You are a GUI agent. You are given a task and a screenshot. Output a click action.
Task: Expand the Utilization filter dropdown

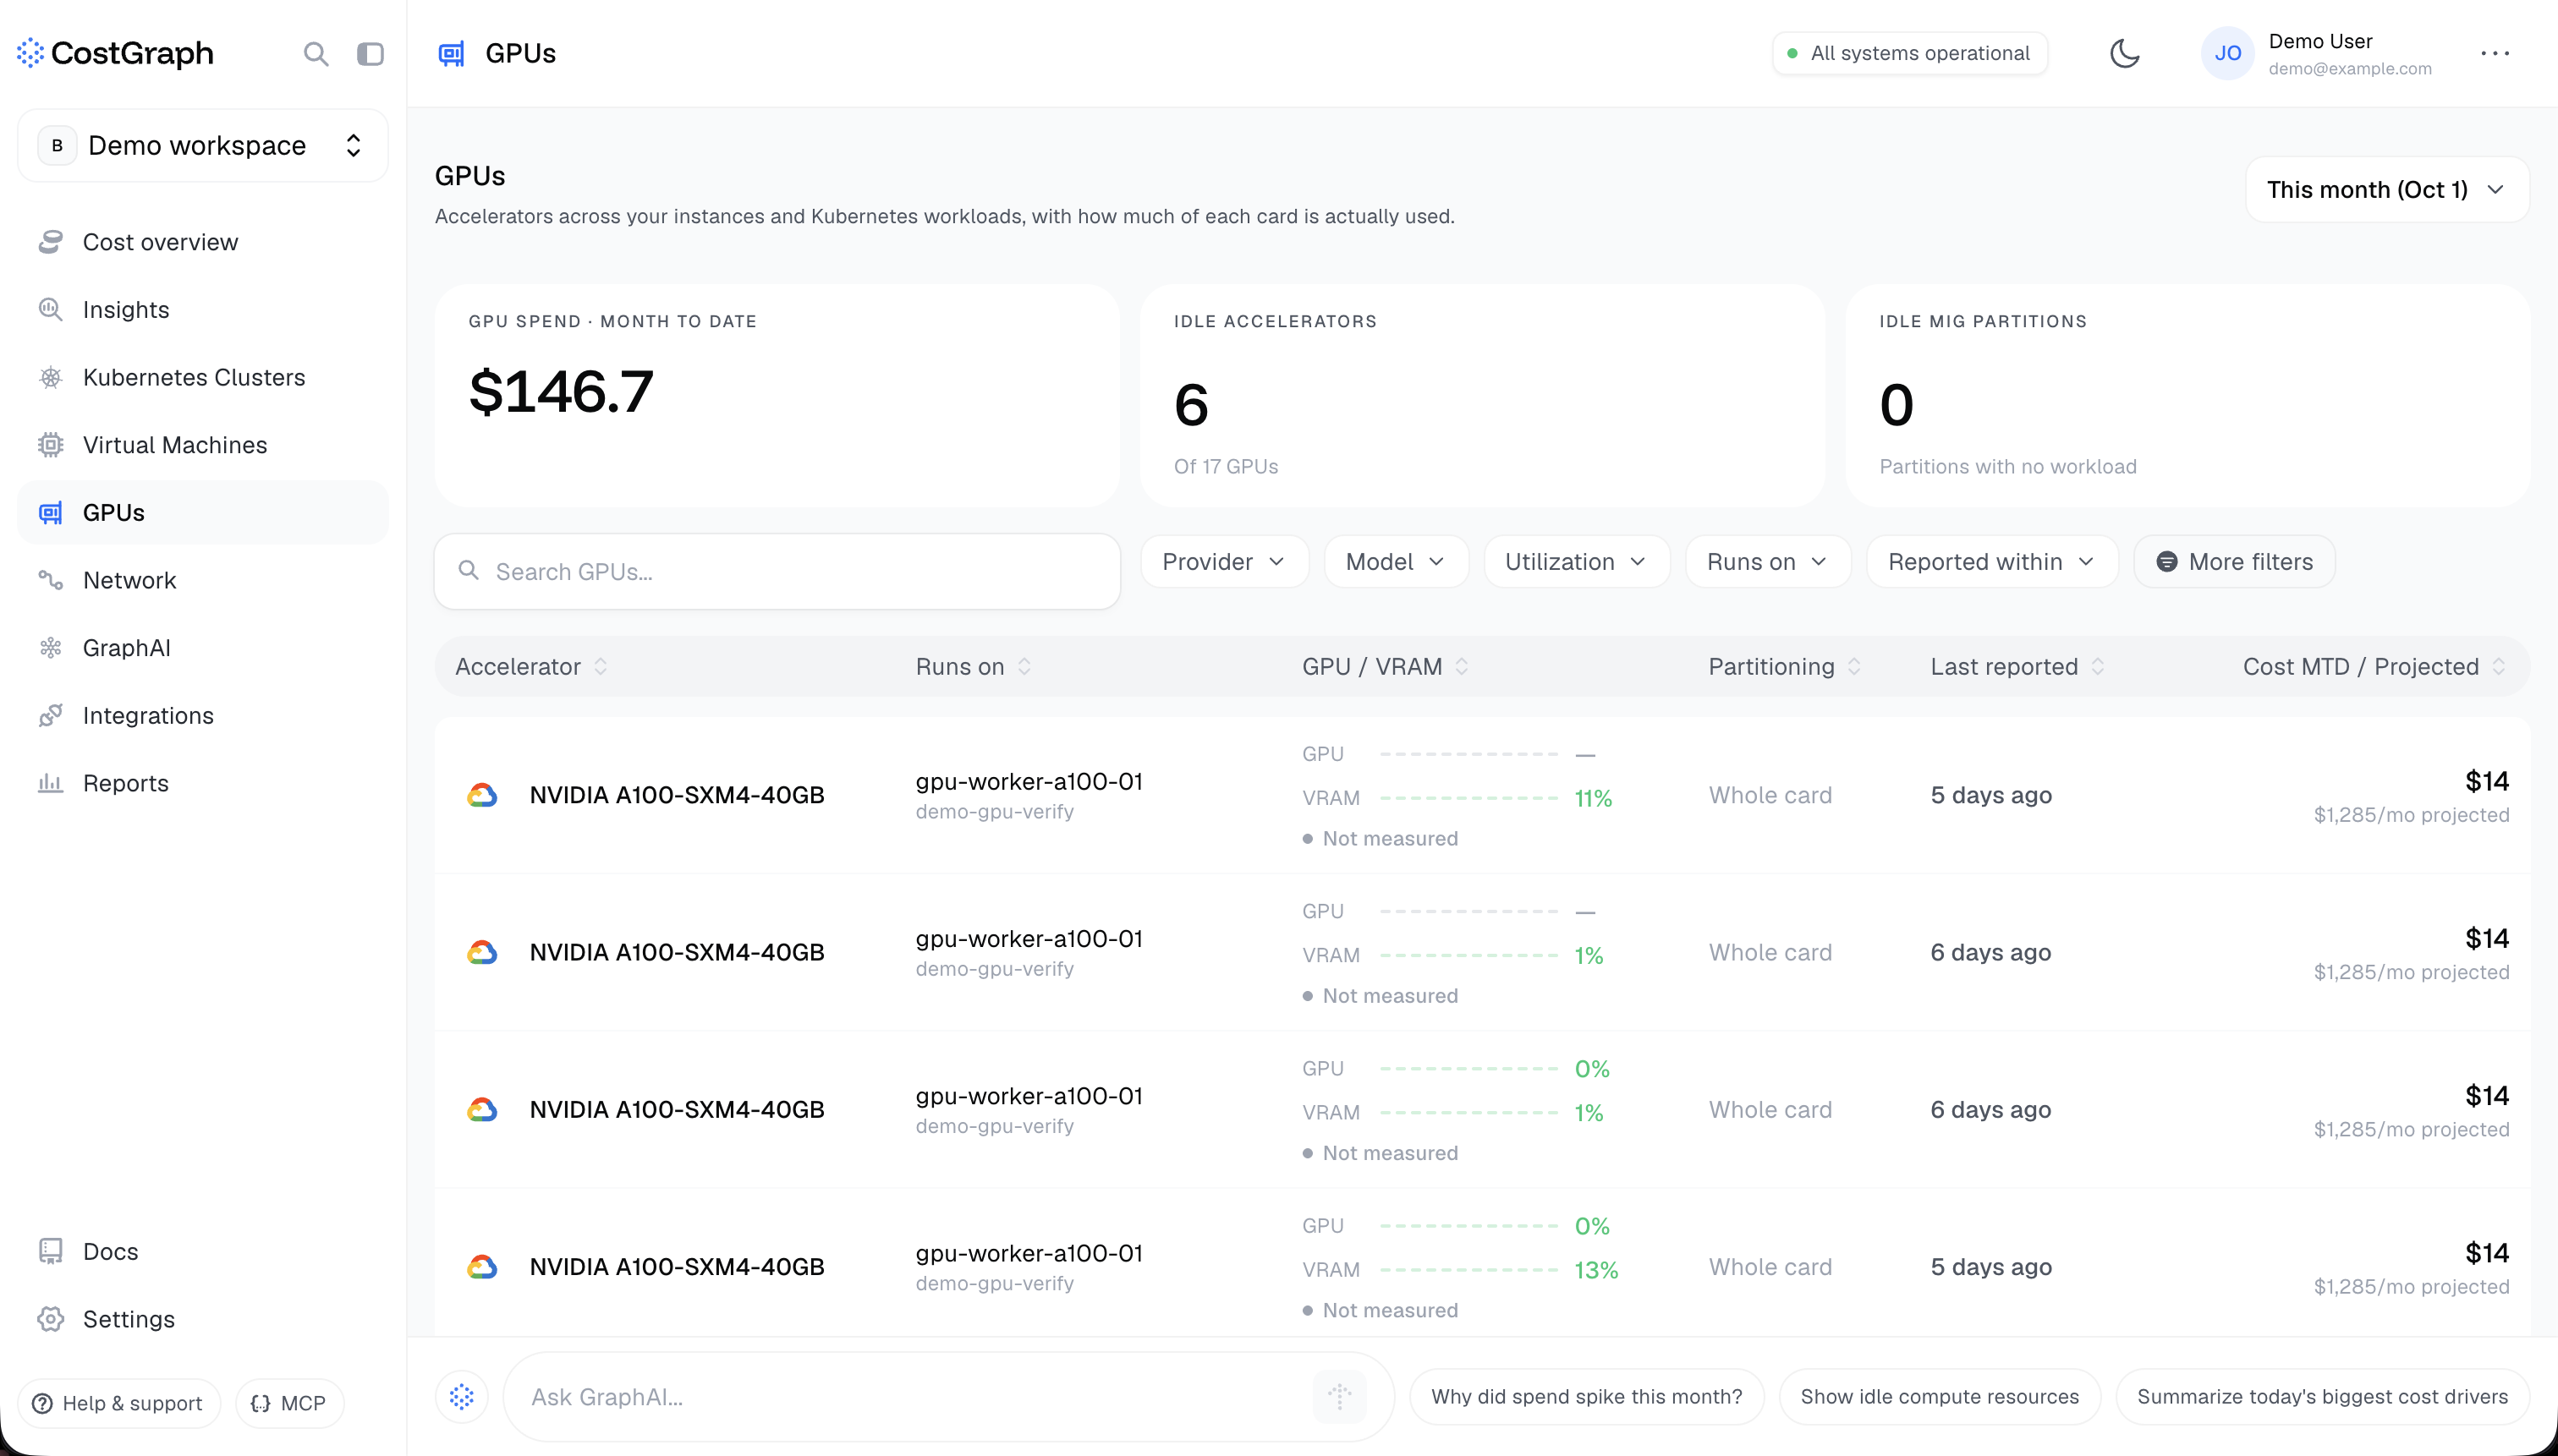tap(1577, 562)
